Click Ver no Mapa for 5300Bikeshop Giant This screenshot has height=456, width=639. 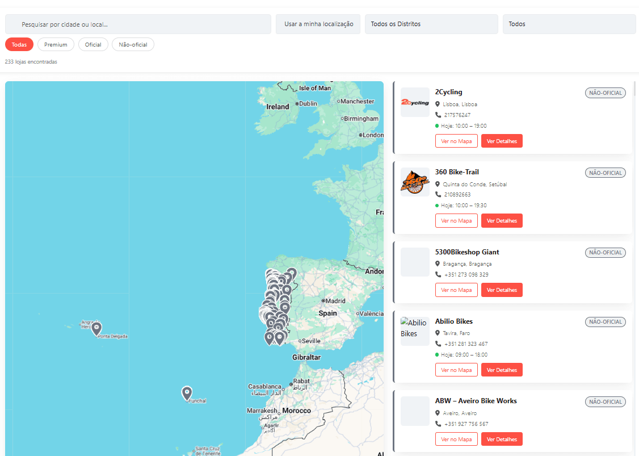click(456, 290)
